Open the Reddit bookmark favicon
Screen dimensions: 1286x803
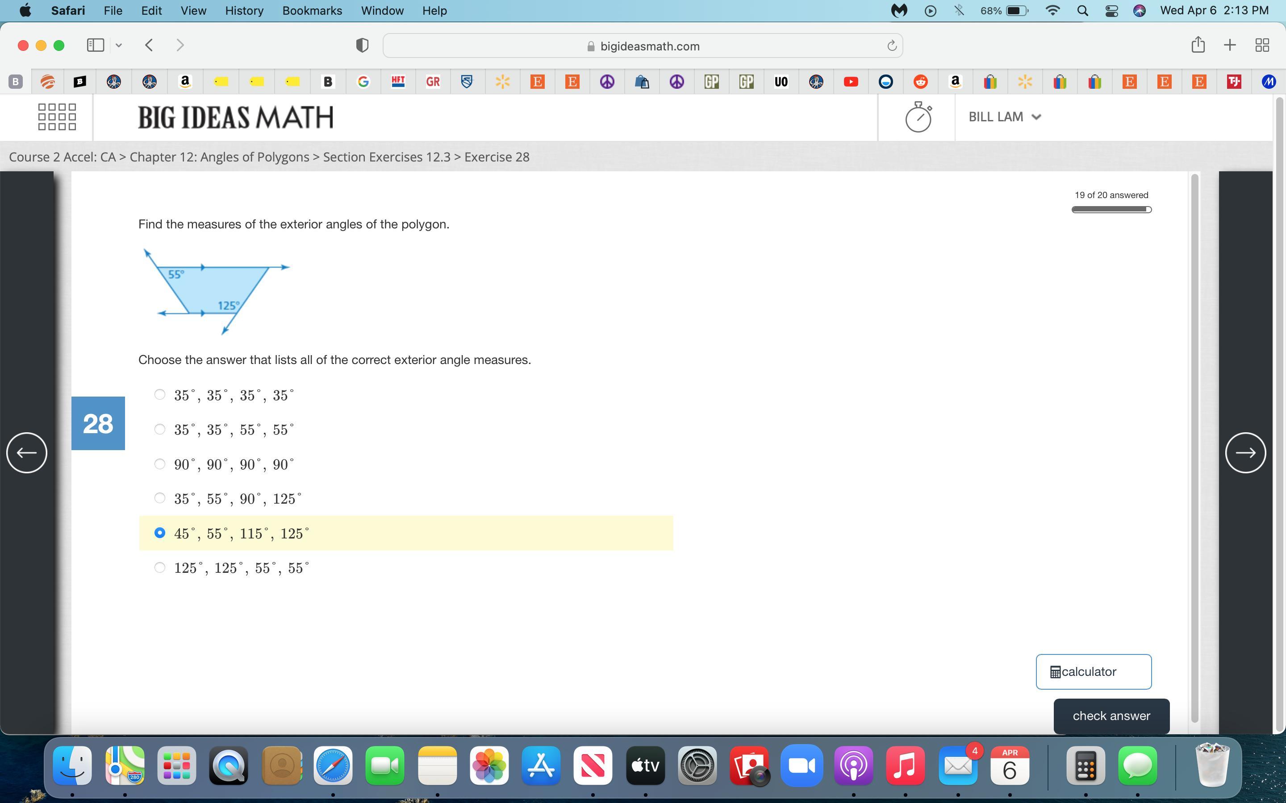tap(920, 82)
